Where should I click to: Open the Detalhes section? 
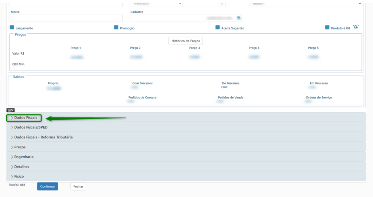21,167
